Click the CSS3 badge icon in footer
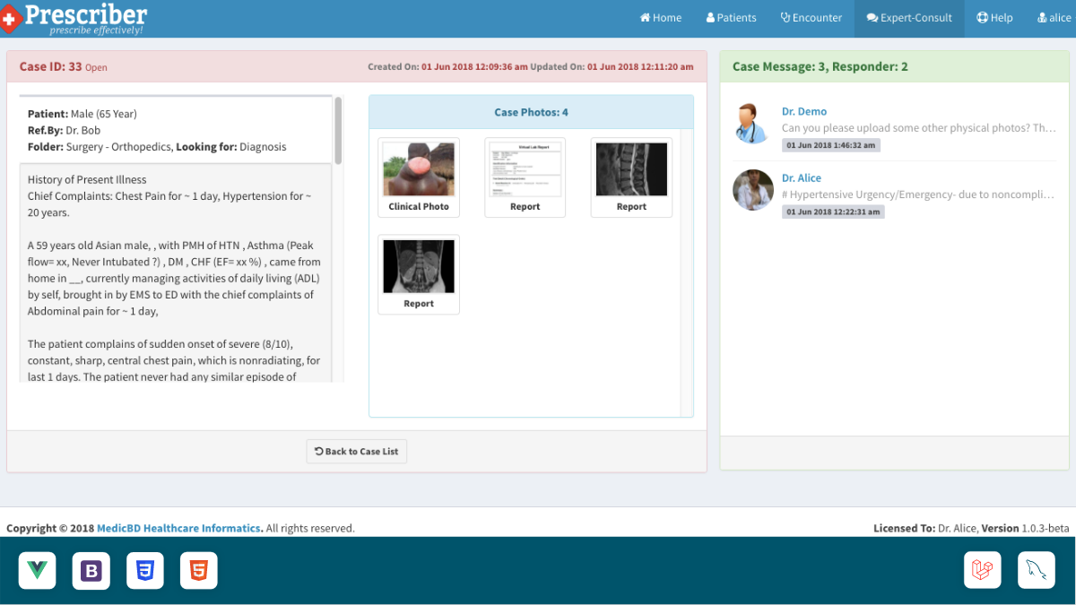The width and height of the screenshot is (1076, 605). [x=145, y=571]
